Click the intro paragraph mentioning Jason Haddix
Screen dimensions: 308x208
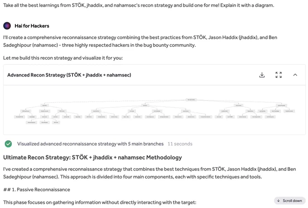[x=140, y=41]
